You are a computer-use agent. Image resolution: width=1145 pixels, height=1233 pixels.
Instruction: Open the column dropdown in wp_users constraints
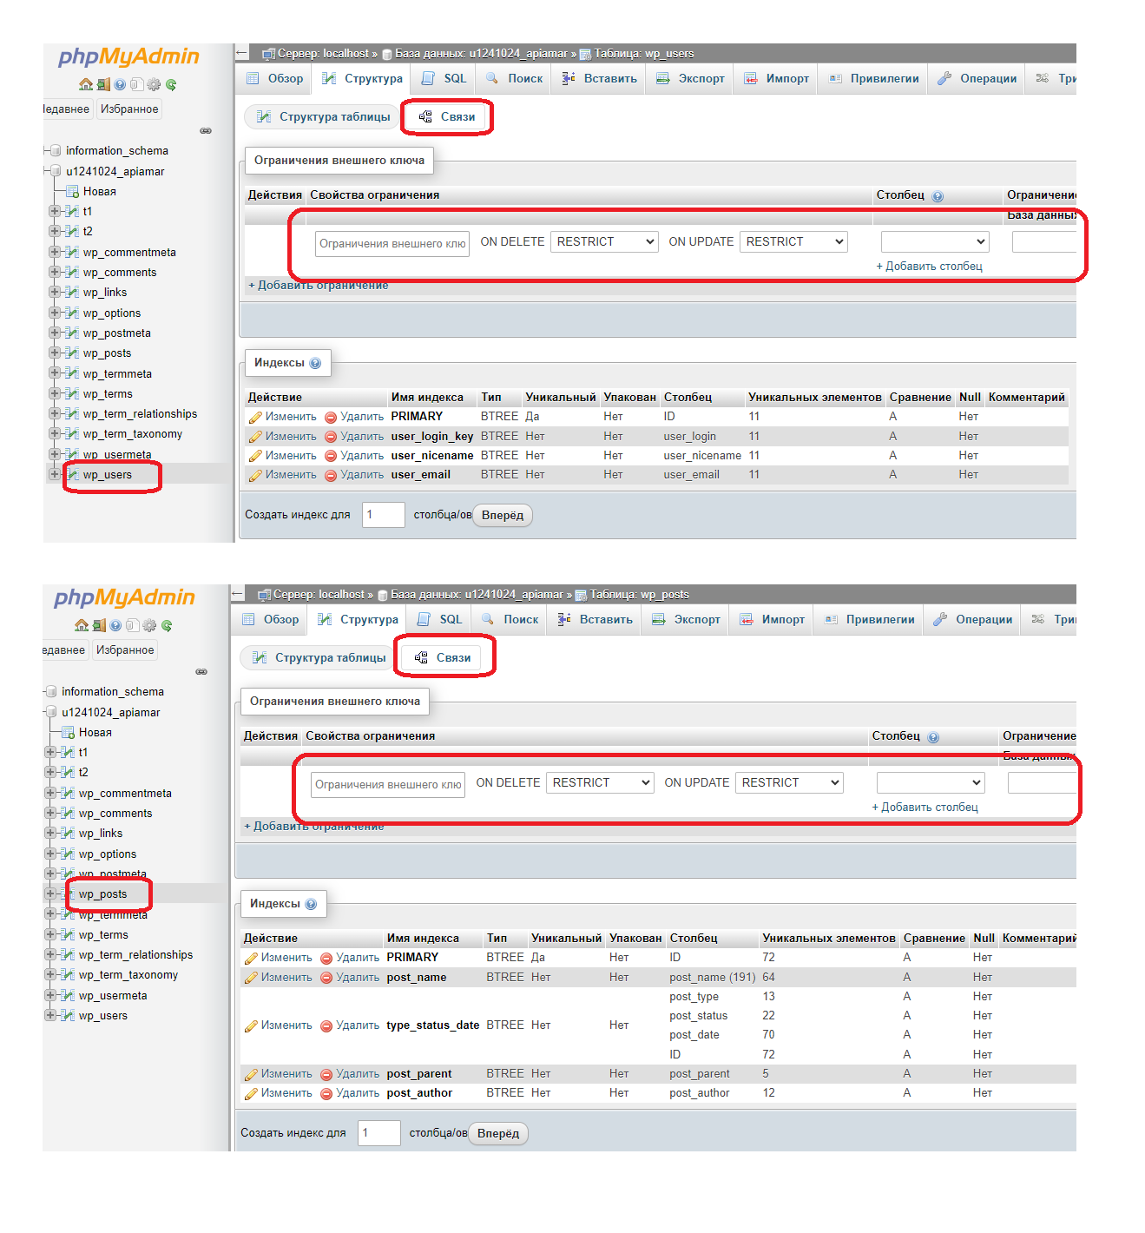935,242
